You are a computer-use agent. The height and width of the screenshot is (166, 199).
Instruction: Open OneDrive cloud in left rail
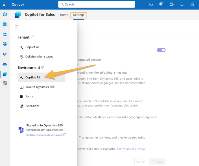(x=5, y=64)
